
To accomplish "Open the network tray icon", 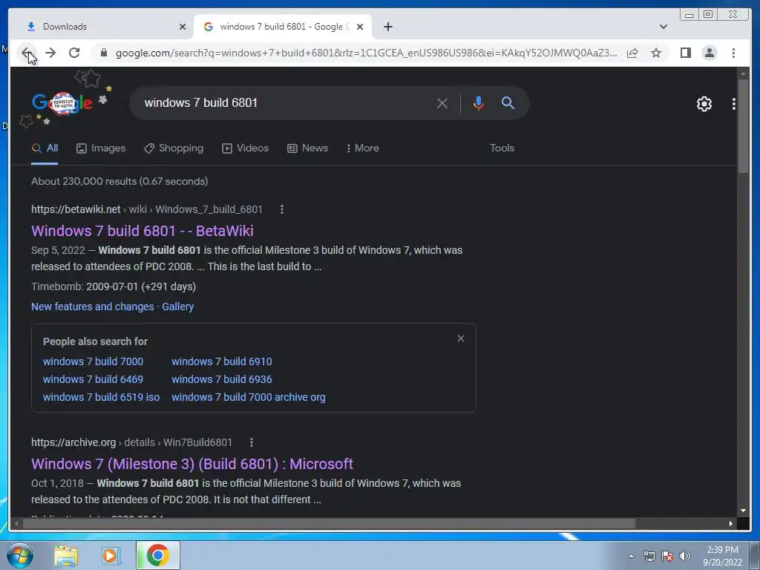I will [649, 556].
